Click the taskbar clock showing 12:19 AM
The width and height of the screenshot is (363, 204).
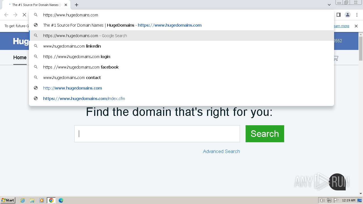pyautogui.click(x=349, y=200)
